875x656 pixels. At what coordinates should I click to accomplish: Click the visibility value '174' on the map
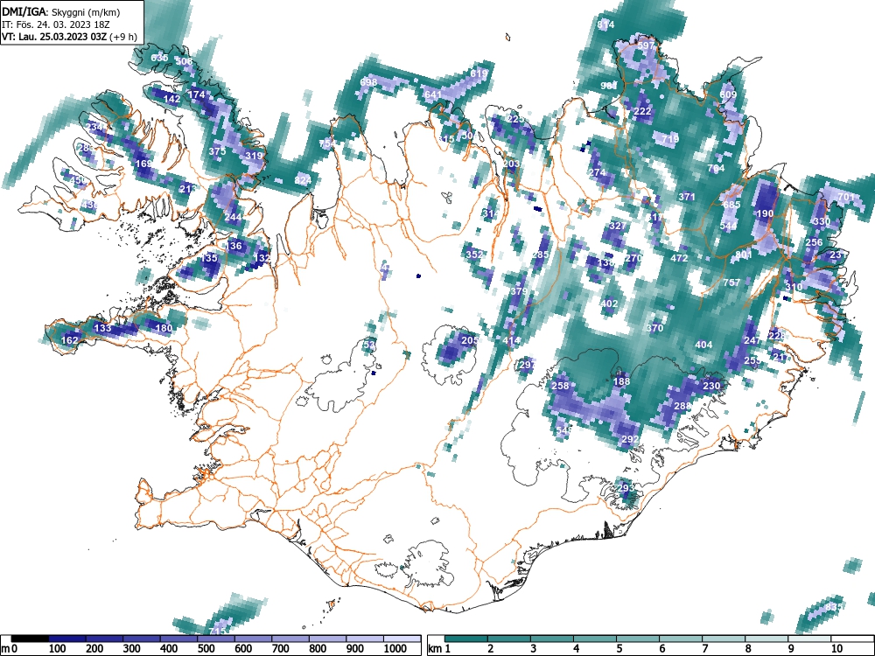pos(196,94)
